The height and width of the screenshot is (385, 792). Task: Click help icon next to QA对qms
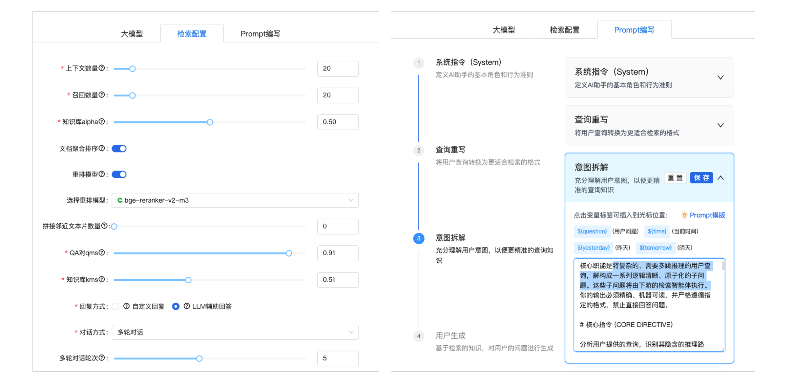coord(102,253)
